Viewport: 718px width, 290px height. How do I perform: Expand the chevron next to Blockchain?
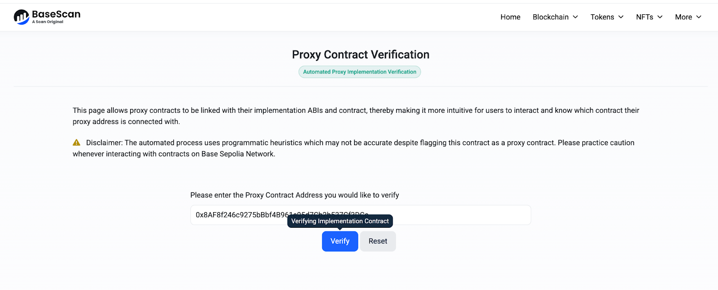coord(575,17)
